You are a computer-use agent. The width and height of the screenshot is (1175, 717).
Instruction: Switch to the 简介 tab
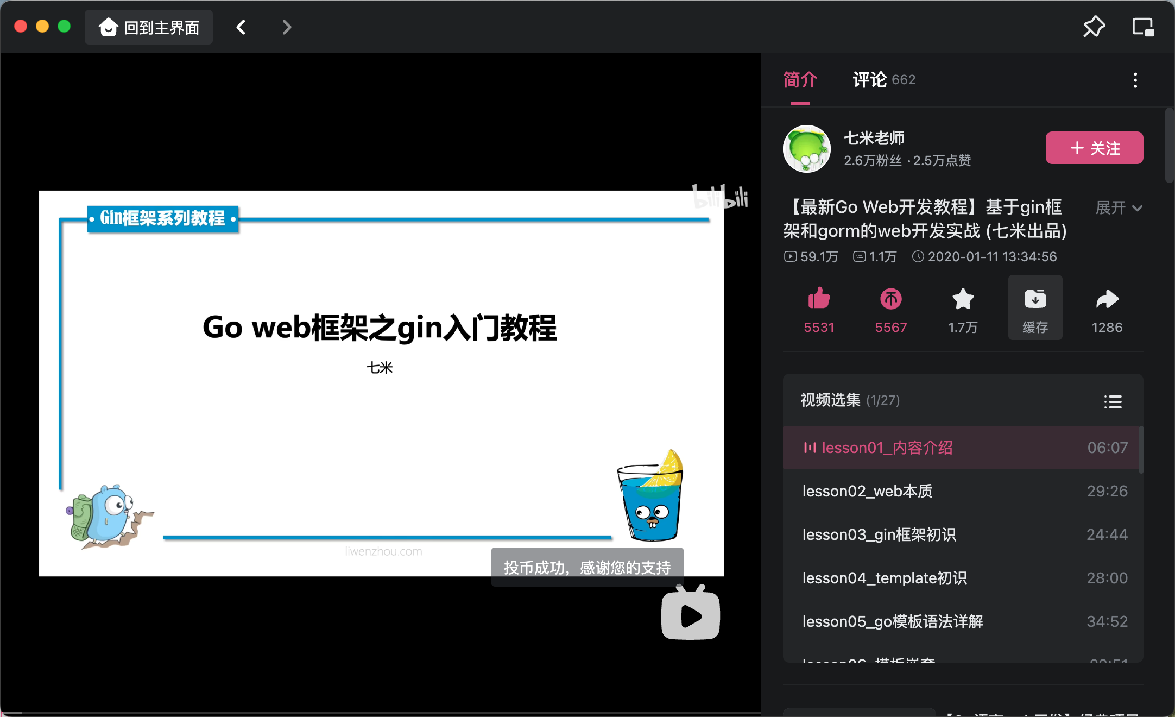(800, 80)
